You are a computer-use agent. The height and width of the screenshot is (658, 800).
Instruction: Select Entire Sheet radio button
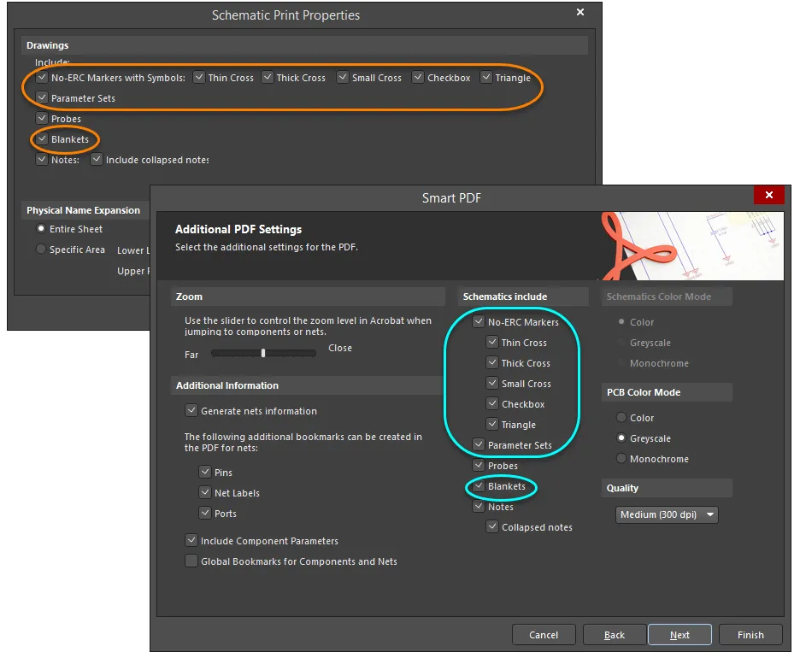[41, 228]
